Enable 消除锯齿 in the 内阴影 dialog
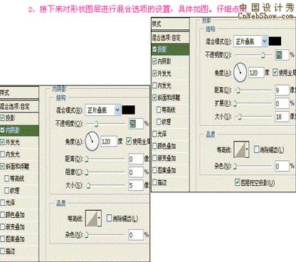 109,218
